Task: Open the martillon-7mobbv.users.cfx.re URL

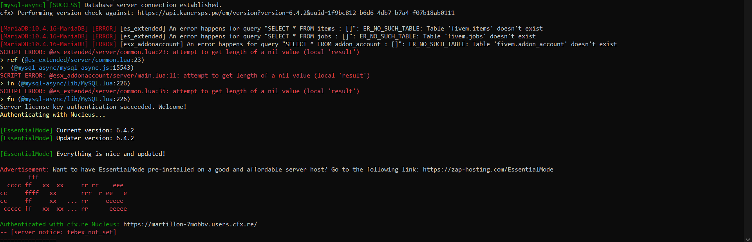Action: pos(190,224)
